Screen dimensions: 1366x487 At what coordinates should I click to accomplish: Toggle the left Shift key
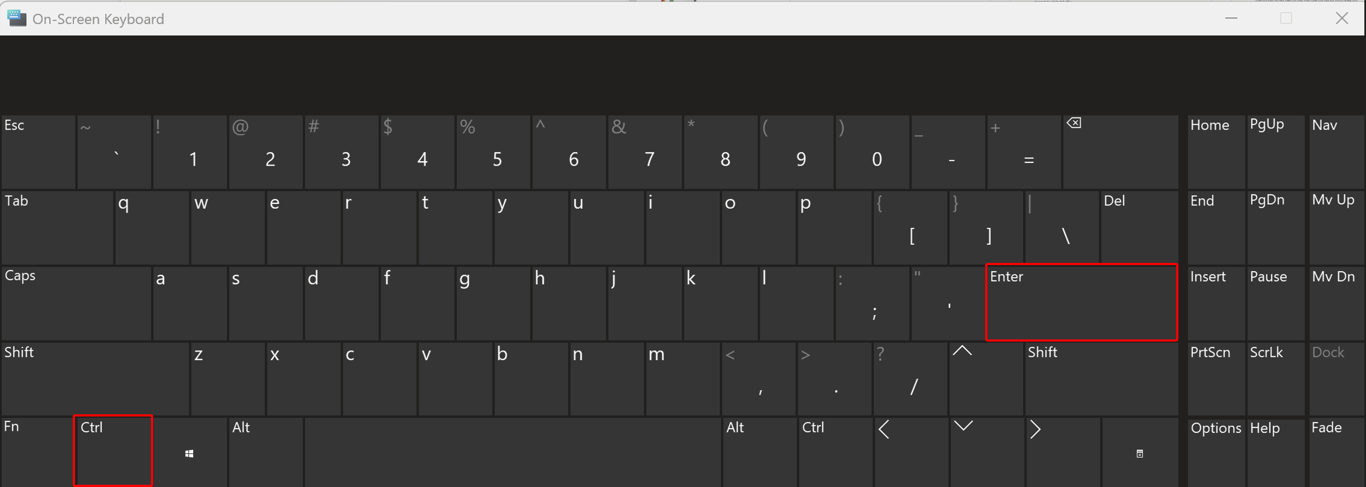click(x=95, y=378)
